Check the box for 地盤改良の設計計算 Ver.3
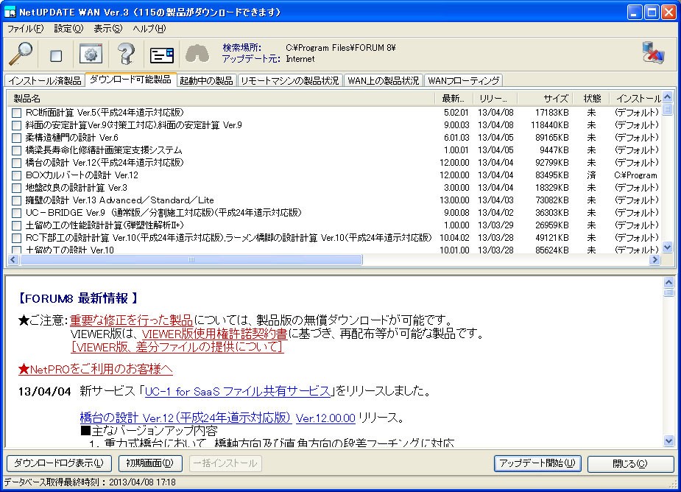The height and width of the screenshot is (492, 681). tap(16, 189)
